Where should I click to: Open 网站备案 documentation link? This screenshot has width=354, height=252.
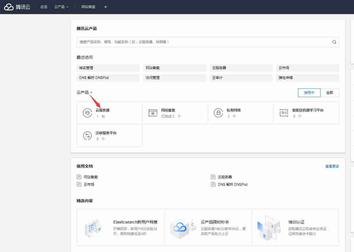[91, 177]
